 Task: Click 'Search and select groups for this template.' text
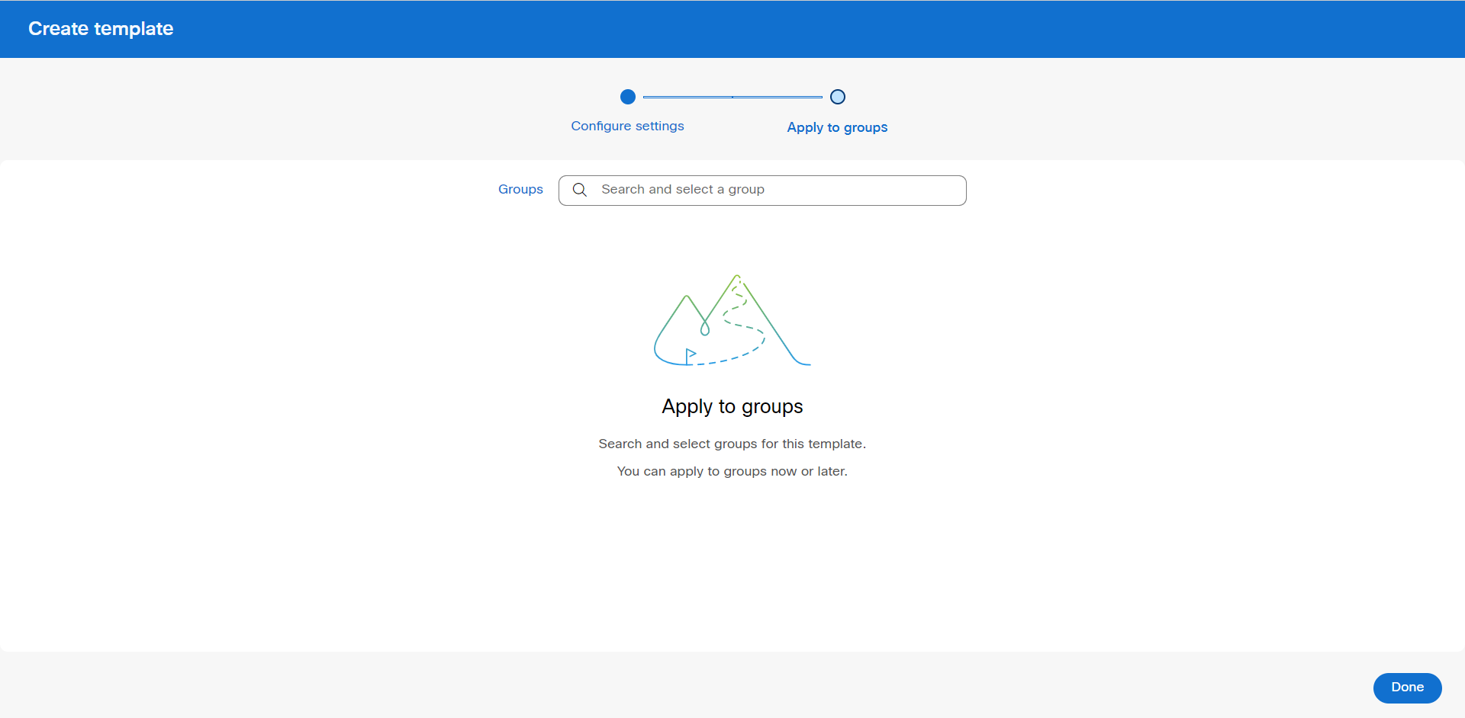[732, 444]
